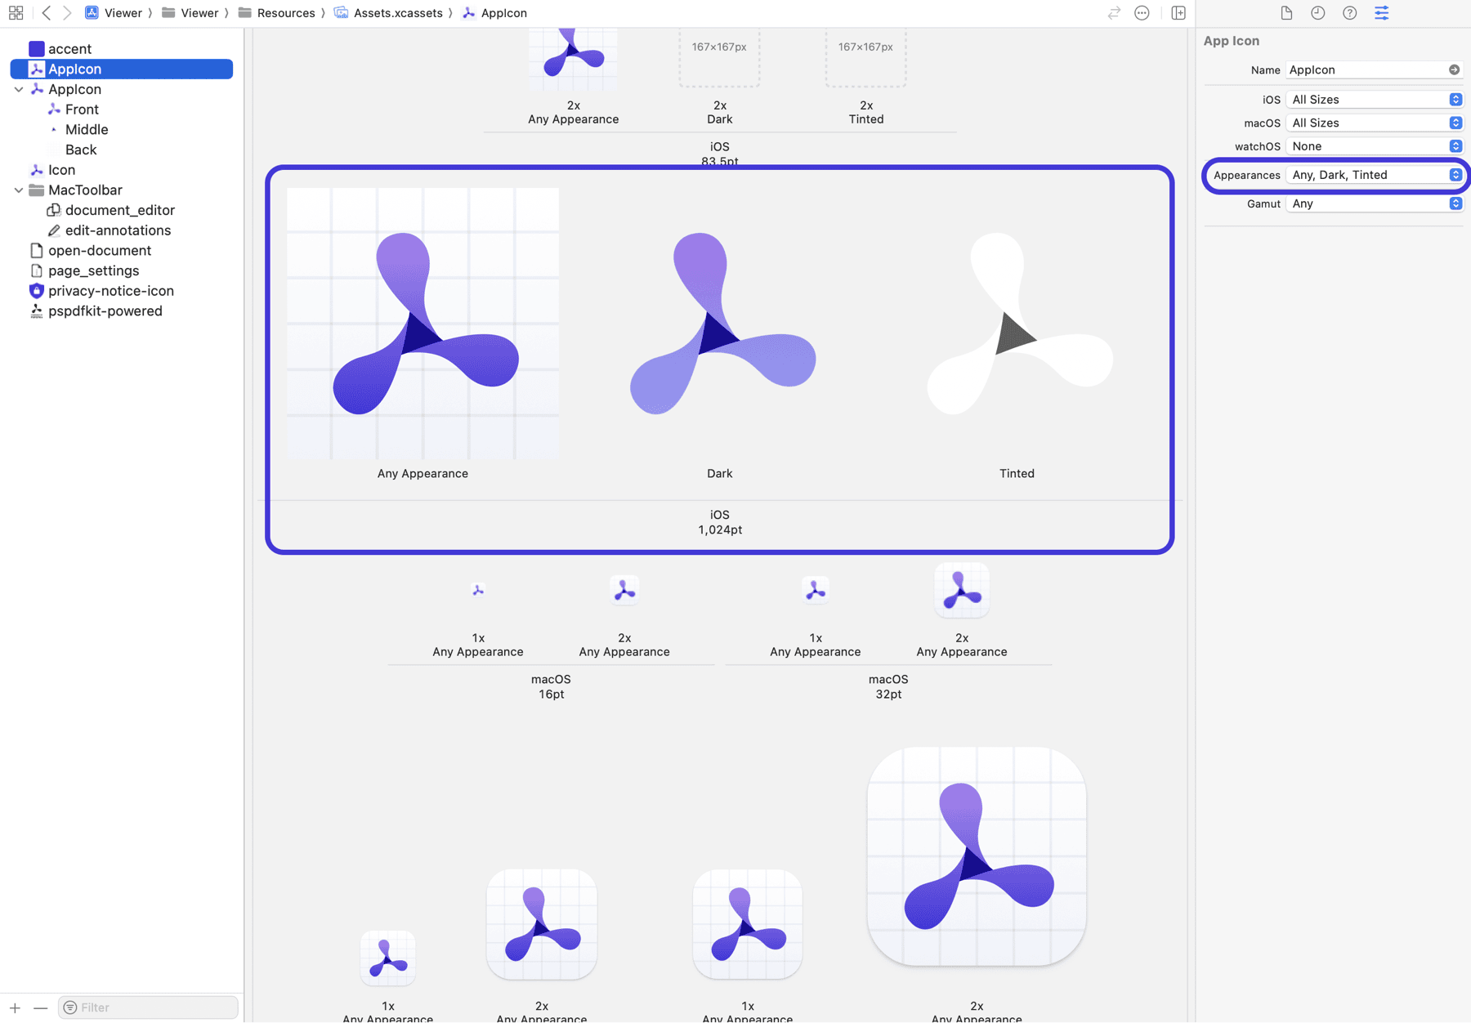Click the Add Editor toolbar icon
The image size is (1471, 1023).
(x=1178, y=12)
